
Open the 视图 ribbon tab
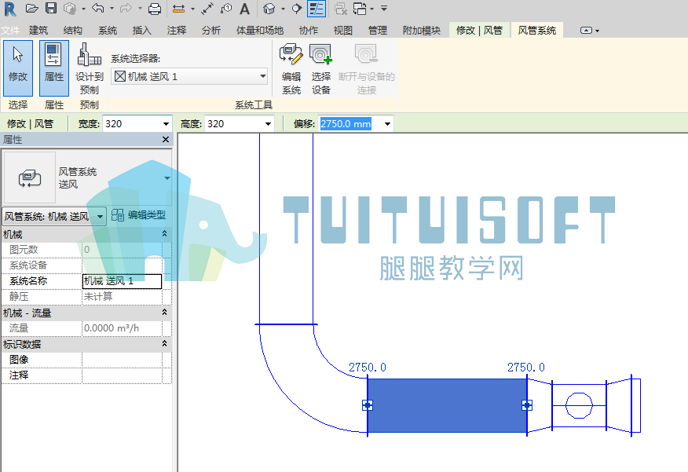coord(343,31)
